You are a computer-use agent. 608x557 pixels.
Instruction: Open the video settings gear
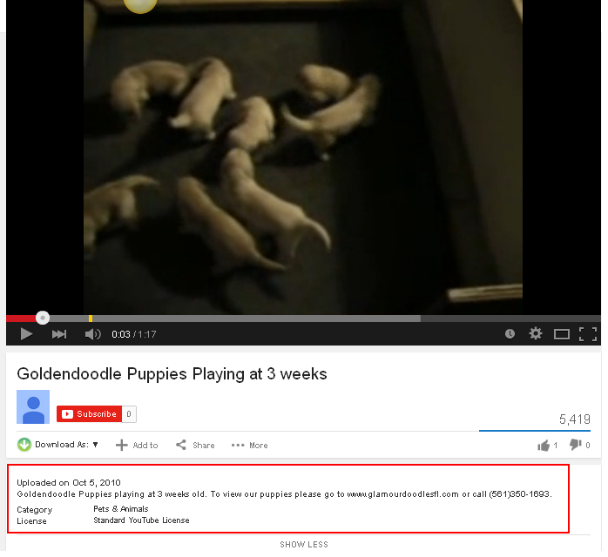point(536,333)
